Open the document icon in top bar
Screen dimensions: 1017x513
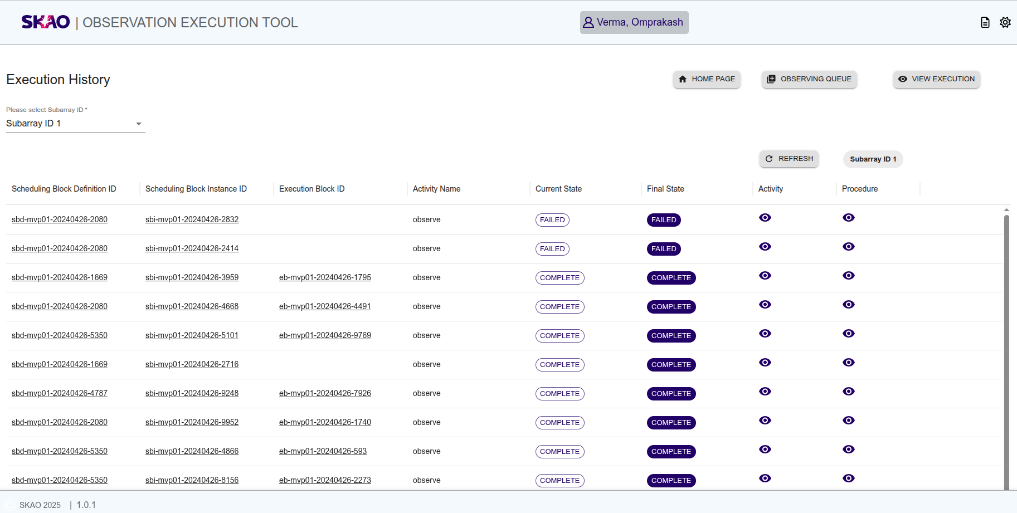[x=985, y=22]
